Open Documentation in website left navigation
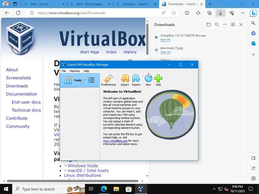Viewport: 259px width, 194px height. (21, 94)
